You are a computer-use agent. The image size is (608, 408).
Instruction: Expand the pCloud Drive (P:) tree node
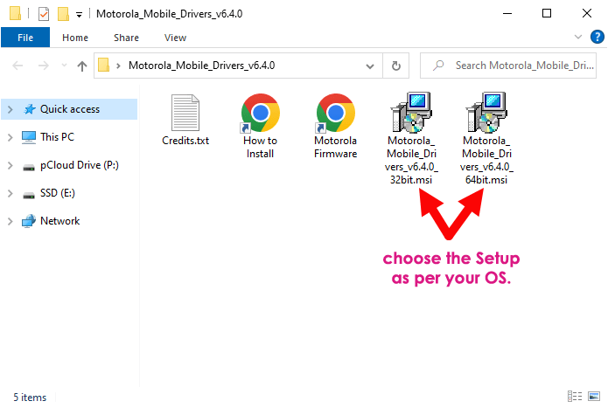tap(10, 166)
